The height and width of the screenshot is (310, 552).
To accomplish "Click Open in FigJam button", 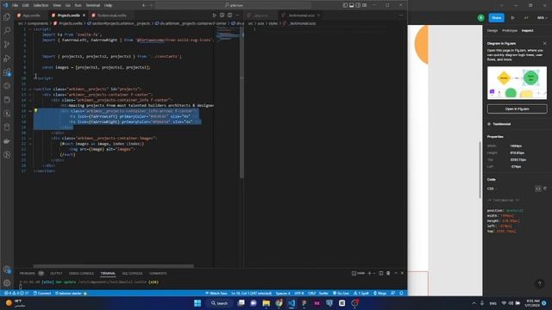I will tap(517, 109).
